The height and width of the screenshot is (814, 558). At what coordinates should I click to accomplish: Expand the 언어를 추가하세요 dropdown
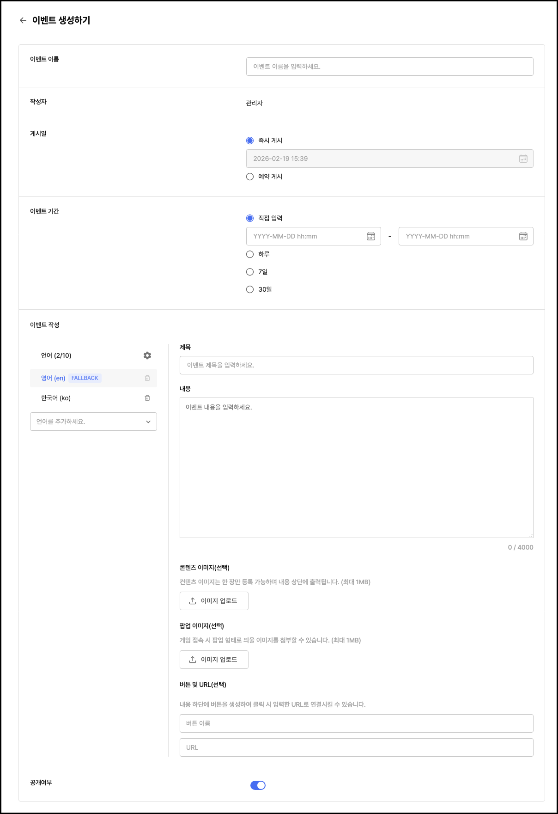coord(93,422)
